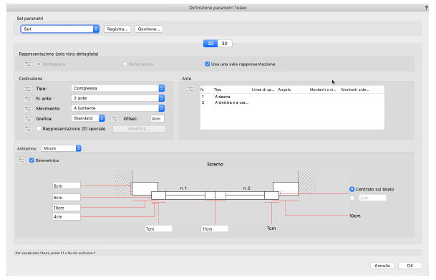436x280 pixels.
Task: Click the Annulla button
Action: (382, 266)
